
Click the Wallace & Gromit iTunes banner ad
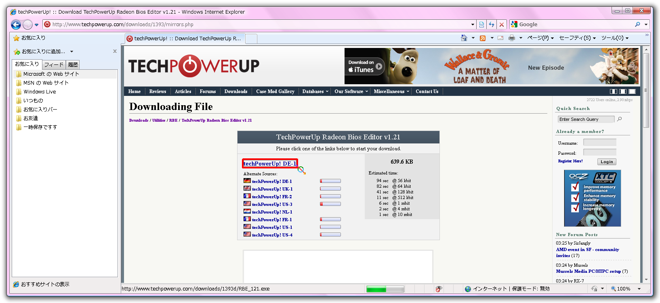(492, 66)
